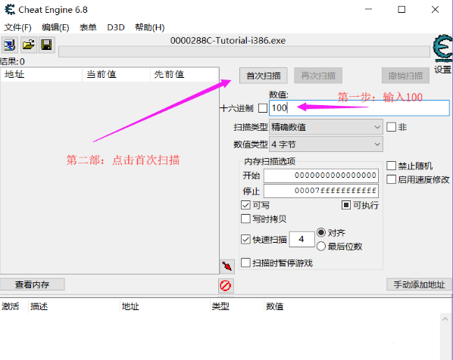Screen dimensions: 453x360
Task: Enable the 写时拷贝 checkbox
Action: pos(245,219)
